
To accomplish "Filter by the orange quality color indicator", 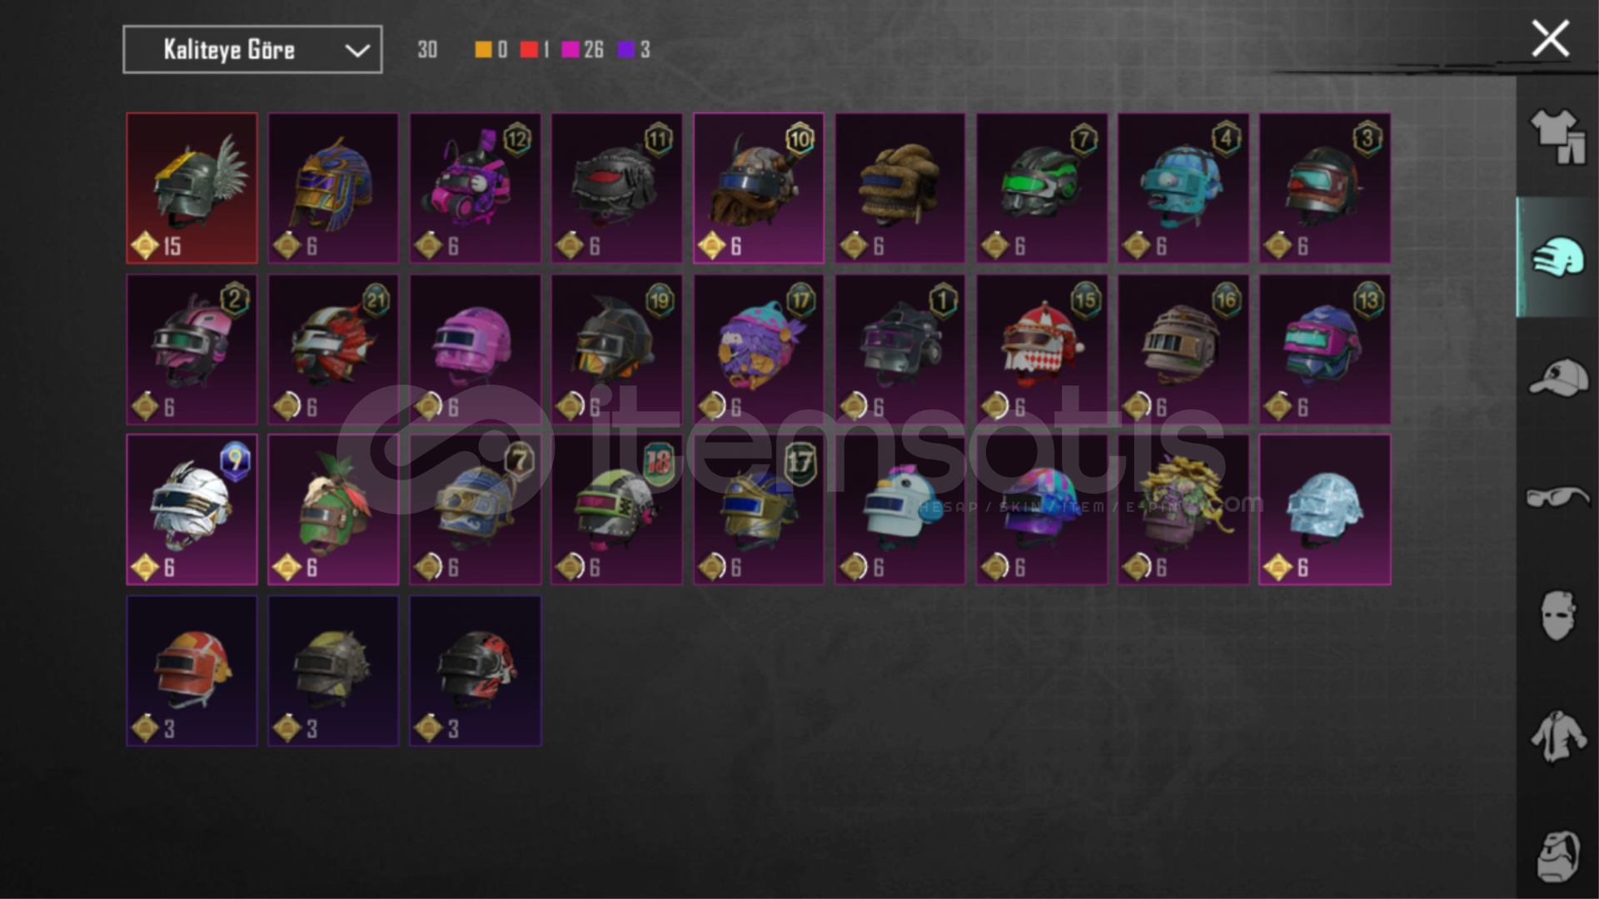I will [x=483, y=50].
